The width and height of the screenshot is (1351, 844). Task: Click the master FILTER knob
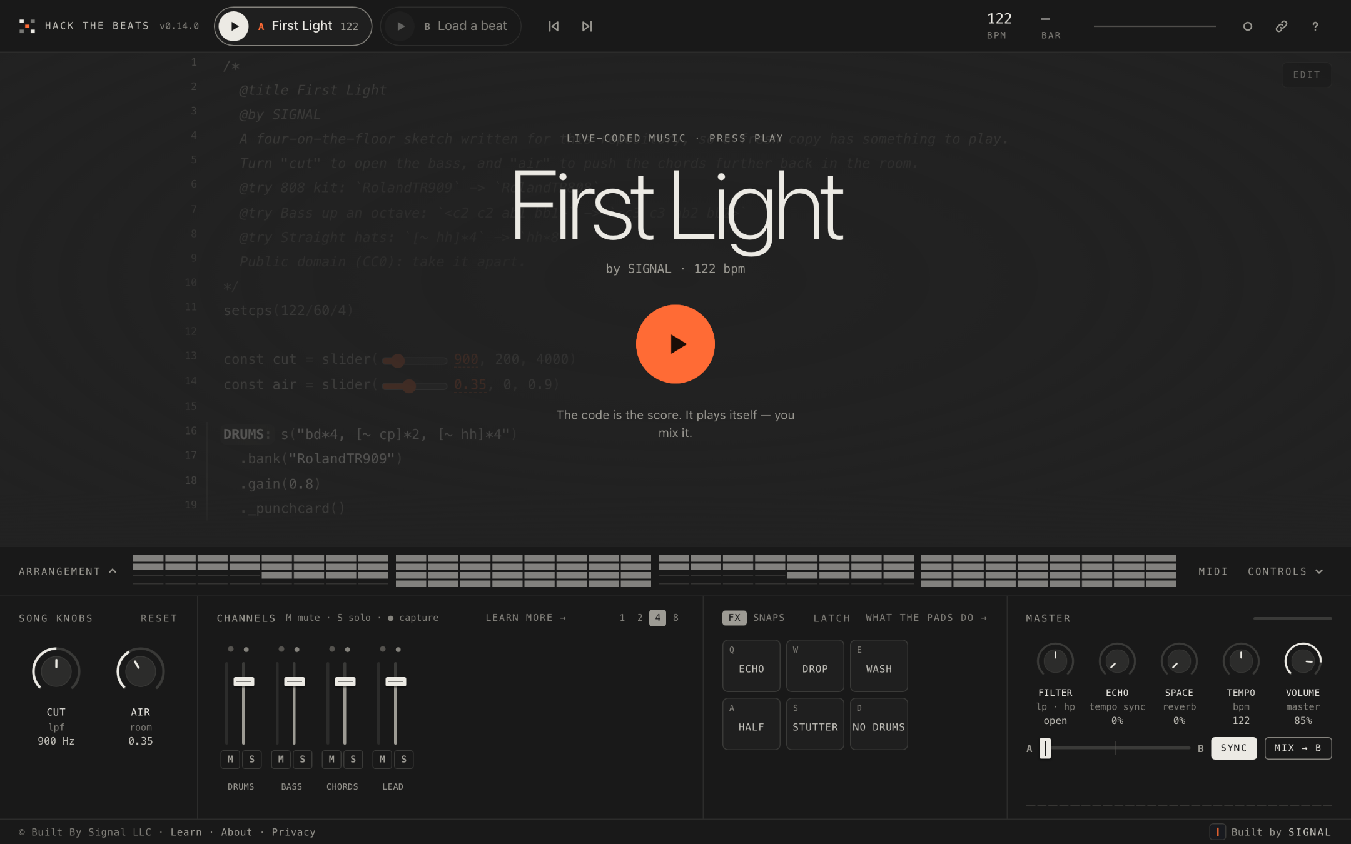click(x=1055, y=660)
